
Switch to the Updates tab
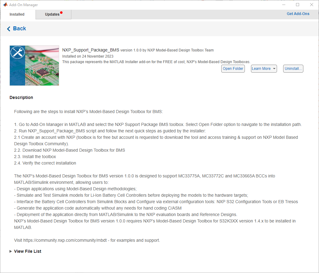click(x=52, y=14)
